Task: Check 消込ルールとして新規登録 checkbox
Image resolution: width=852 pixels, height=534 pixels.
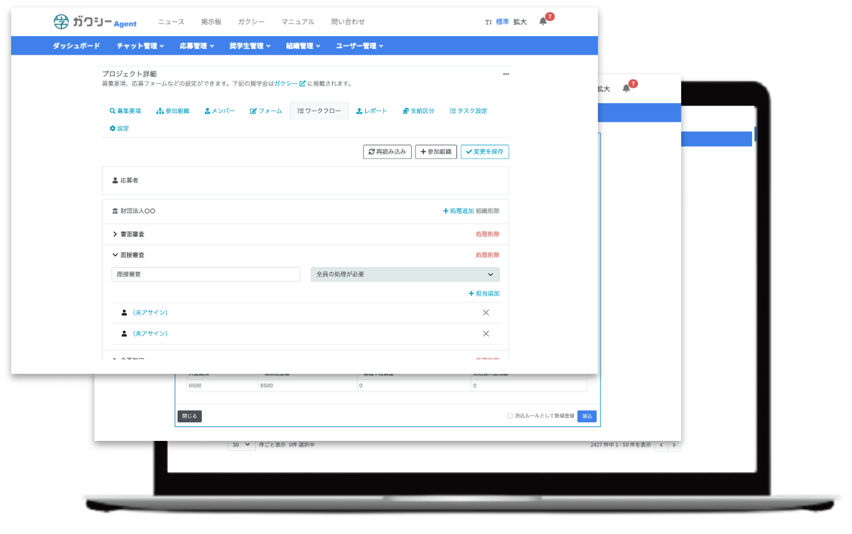Action: (510, 416)
